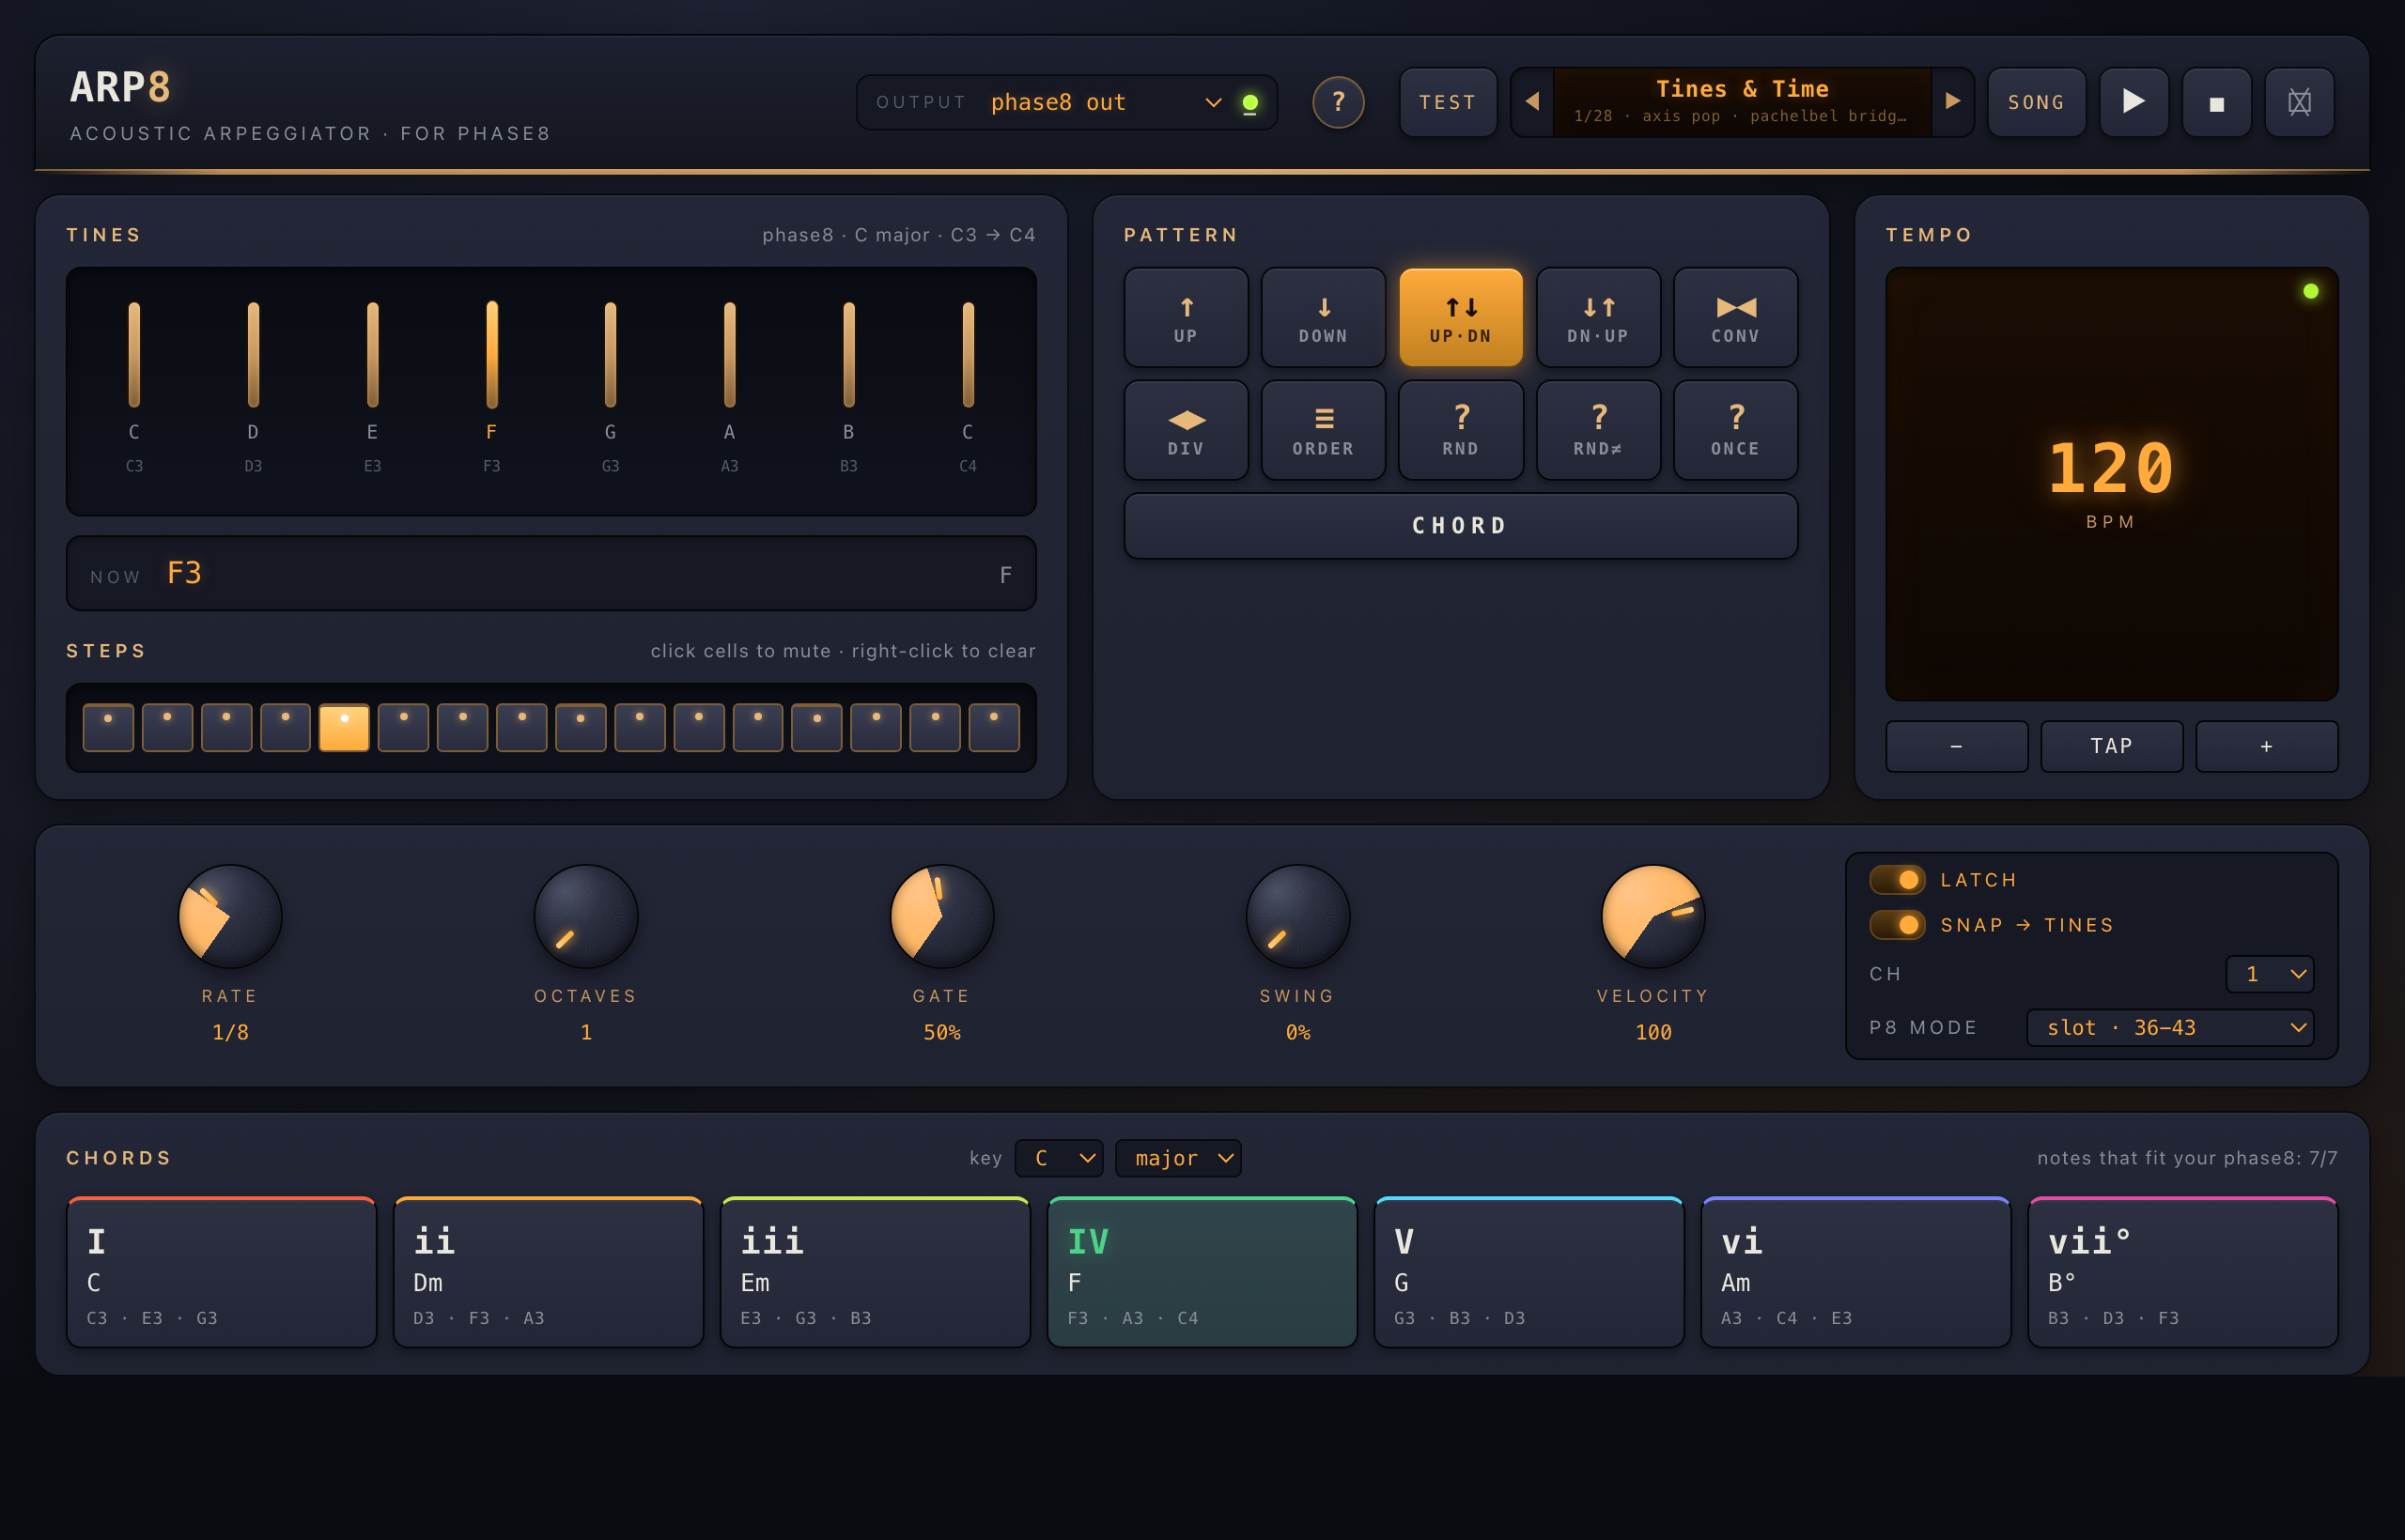Go to the previous song preset
2405x1540 pixels.
[1531, 102]
